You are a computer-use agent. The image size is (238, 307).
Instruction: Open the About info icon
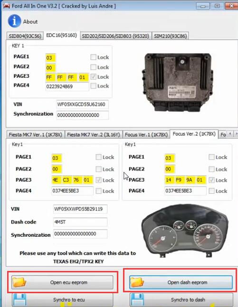14,21
